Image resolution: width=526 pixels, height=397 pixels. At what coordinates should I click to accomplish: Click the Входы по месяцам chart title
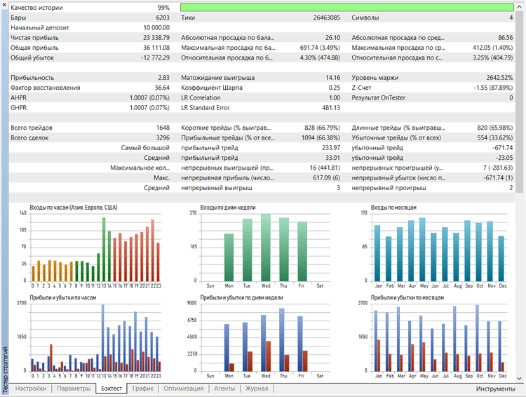click(394, 208)
